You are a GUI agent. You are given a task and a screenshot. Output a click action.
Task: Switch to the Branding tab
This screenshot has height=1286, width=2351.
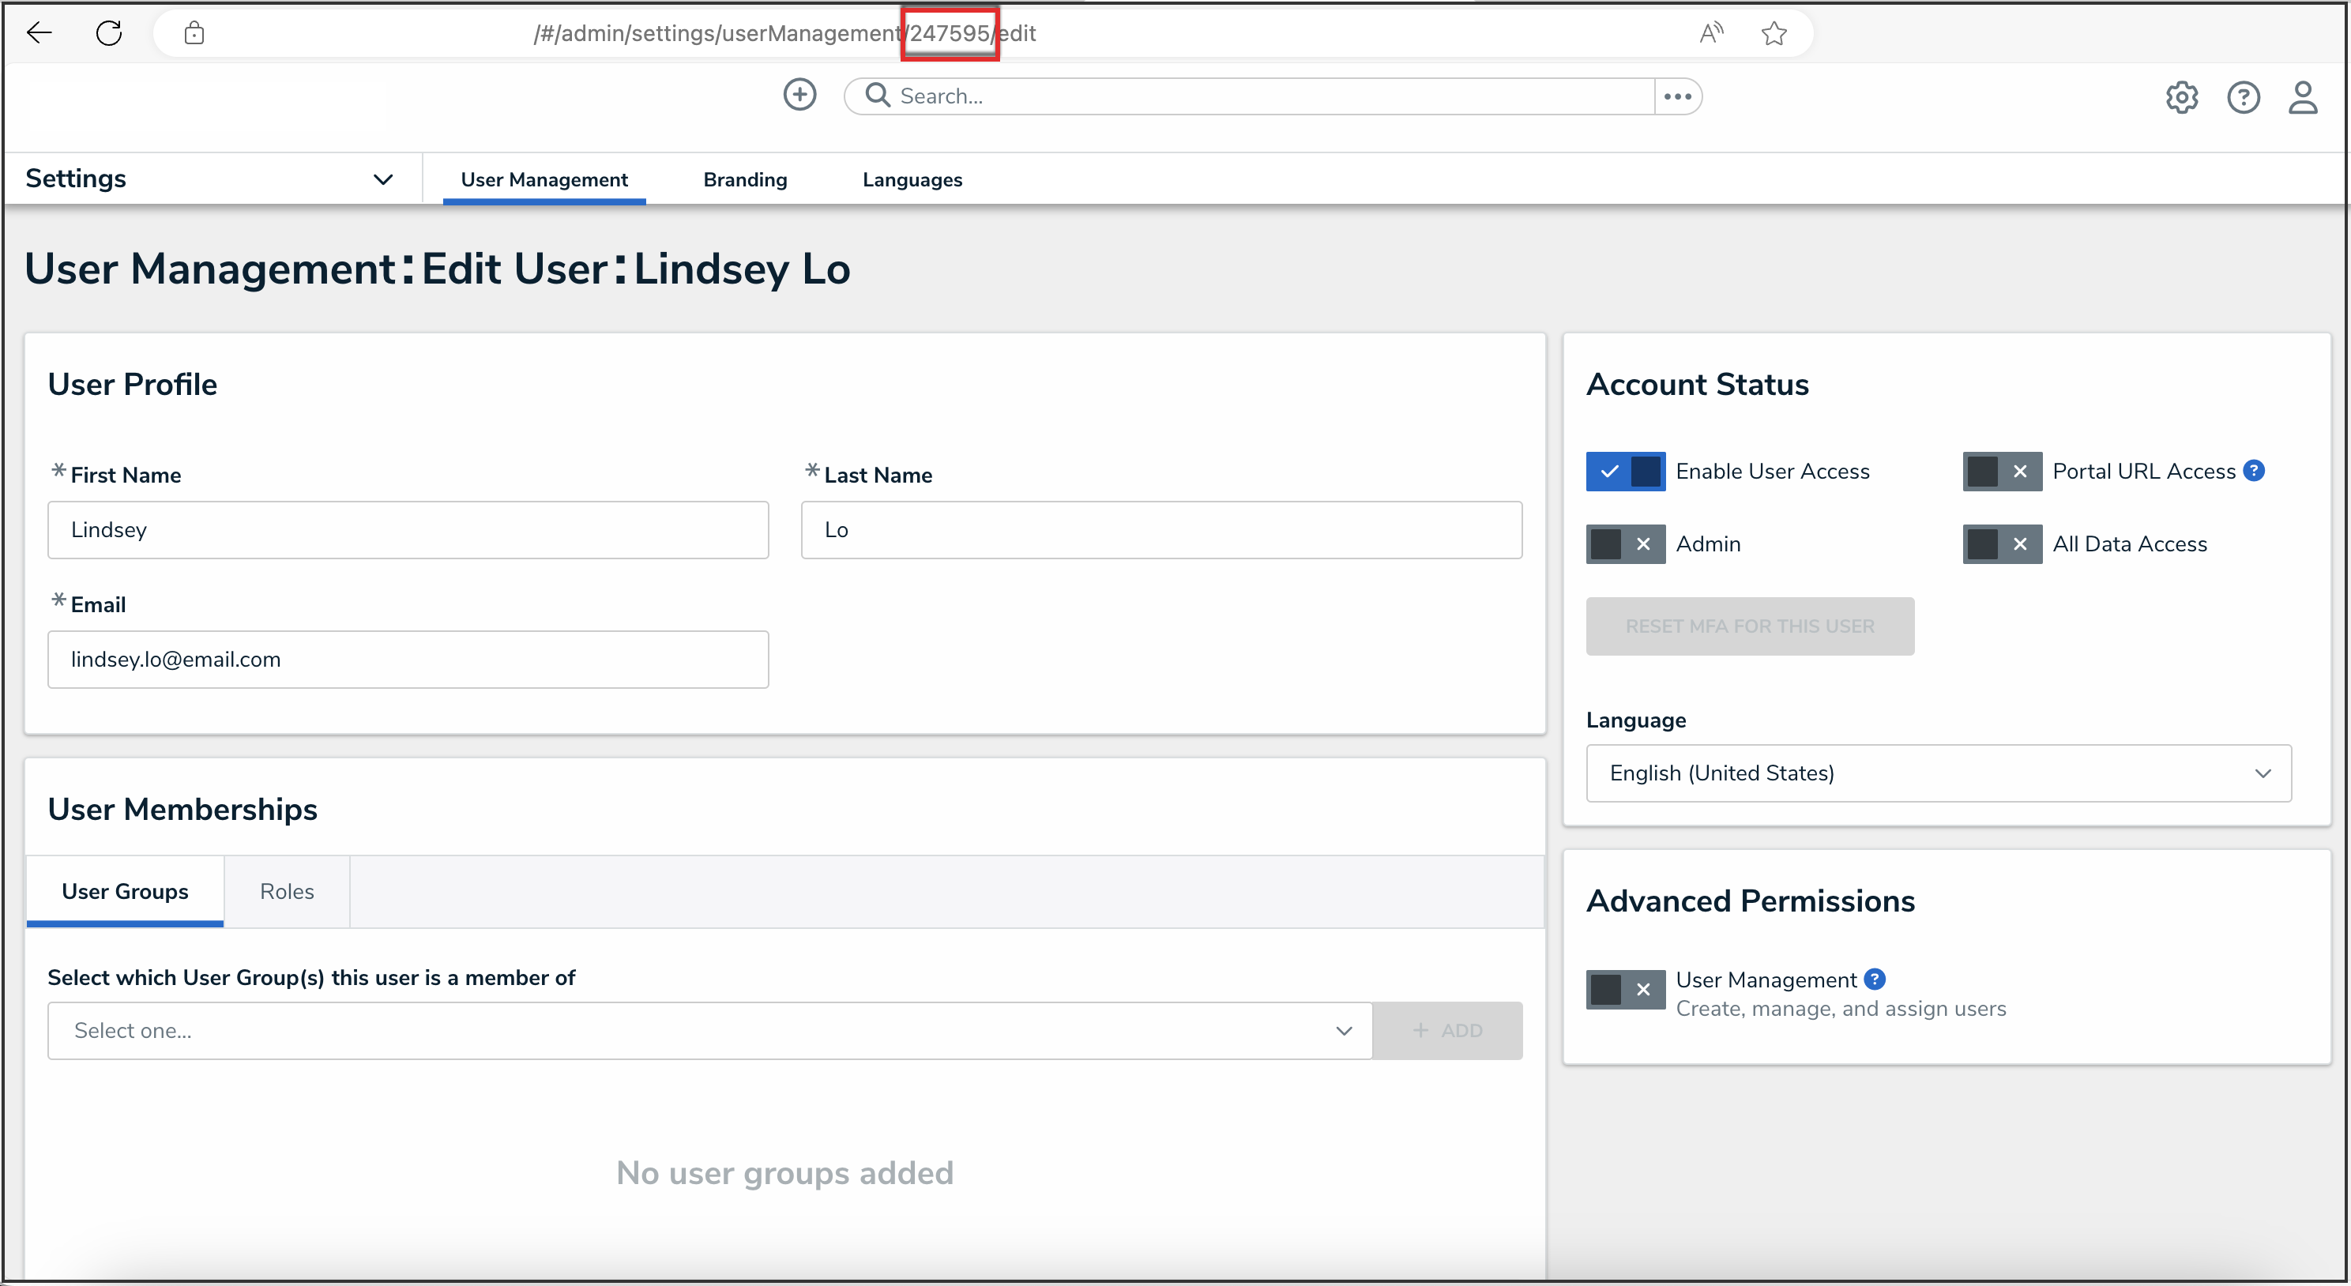(x=745, y=180)
